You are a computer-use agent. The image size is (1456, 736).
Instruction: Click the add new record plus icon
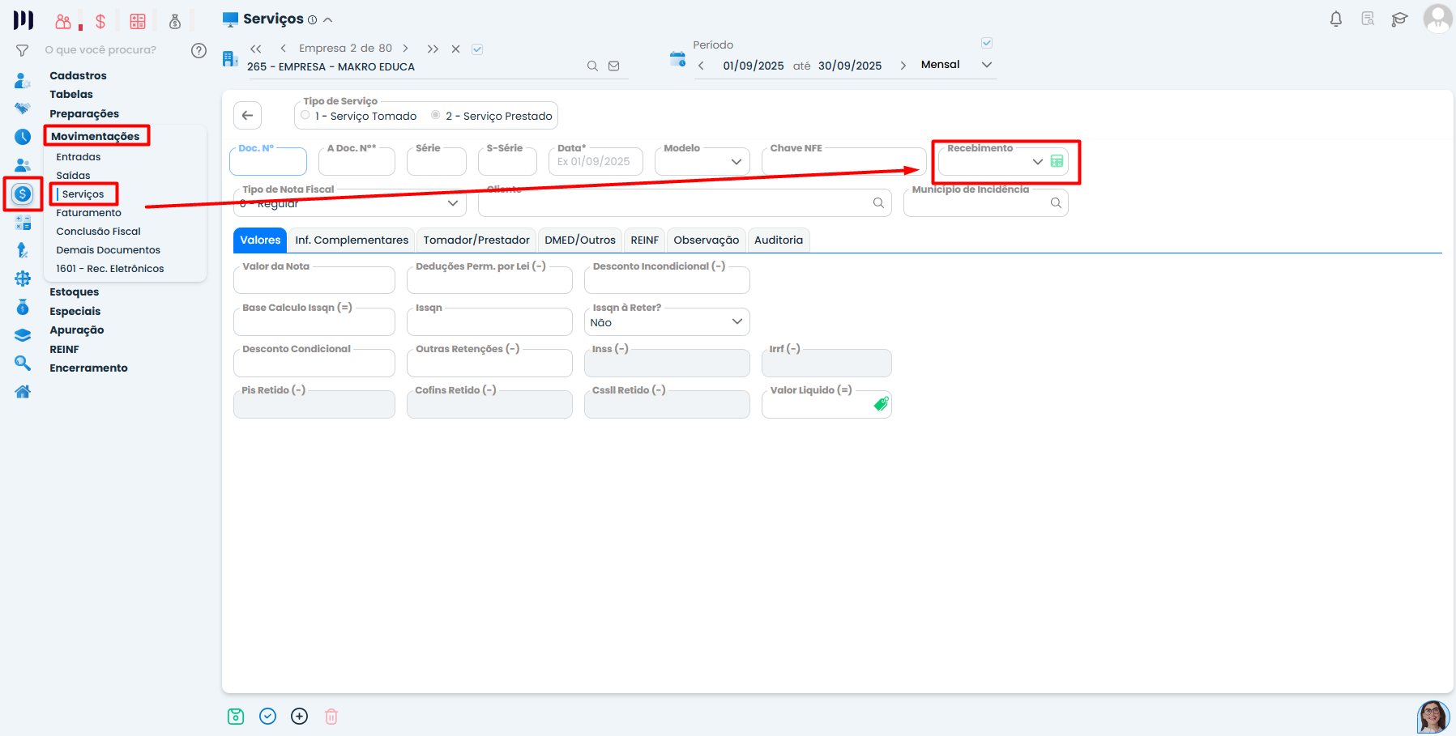tap(300, 716)
